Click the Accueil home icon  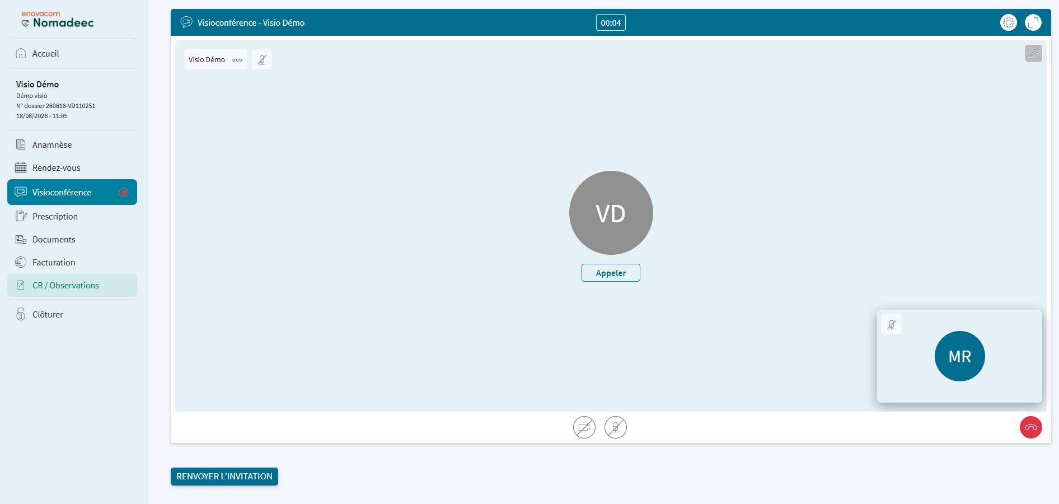pos(21,53)
